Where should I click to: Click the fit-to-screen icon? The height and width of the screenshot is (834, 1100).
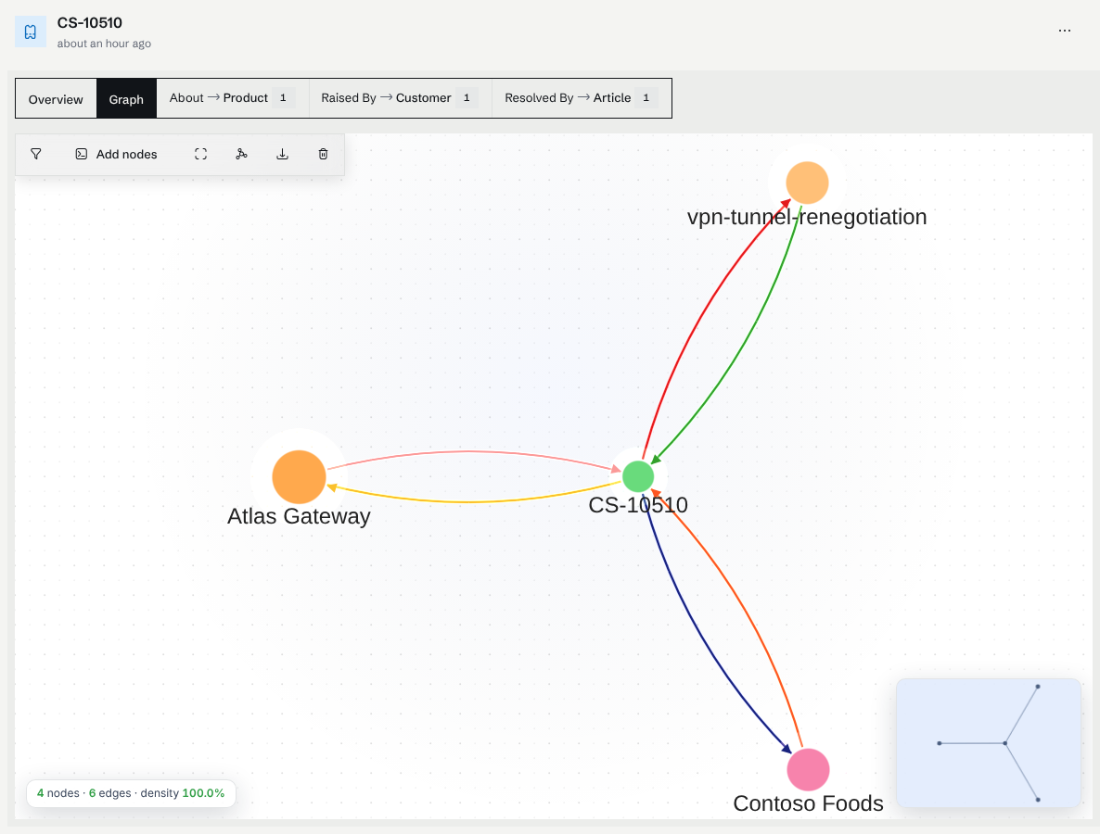(200, 154)
